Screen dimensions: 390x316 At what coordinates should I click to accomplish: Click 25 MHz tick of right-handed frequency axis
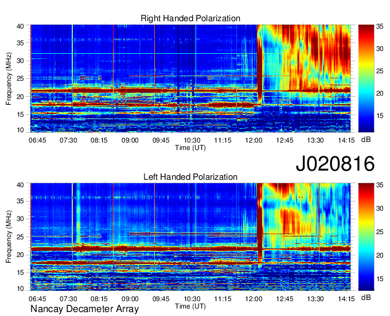[x=20, y=78]
